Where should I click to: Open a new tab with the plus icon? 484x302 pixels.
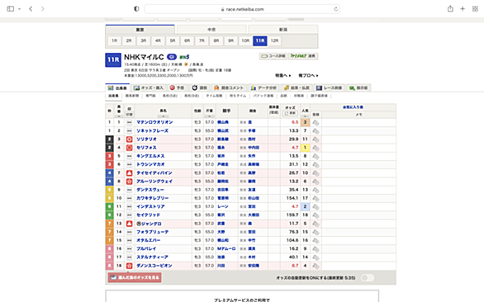point(463,8)
